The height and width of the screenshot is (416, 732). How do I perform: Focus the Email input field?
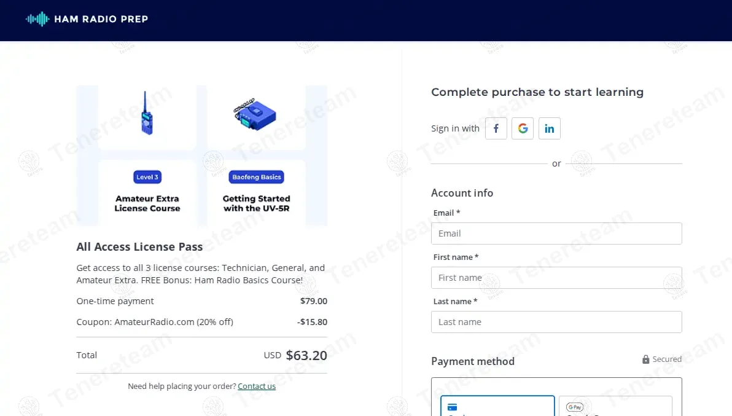[556, 234]
